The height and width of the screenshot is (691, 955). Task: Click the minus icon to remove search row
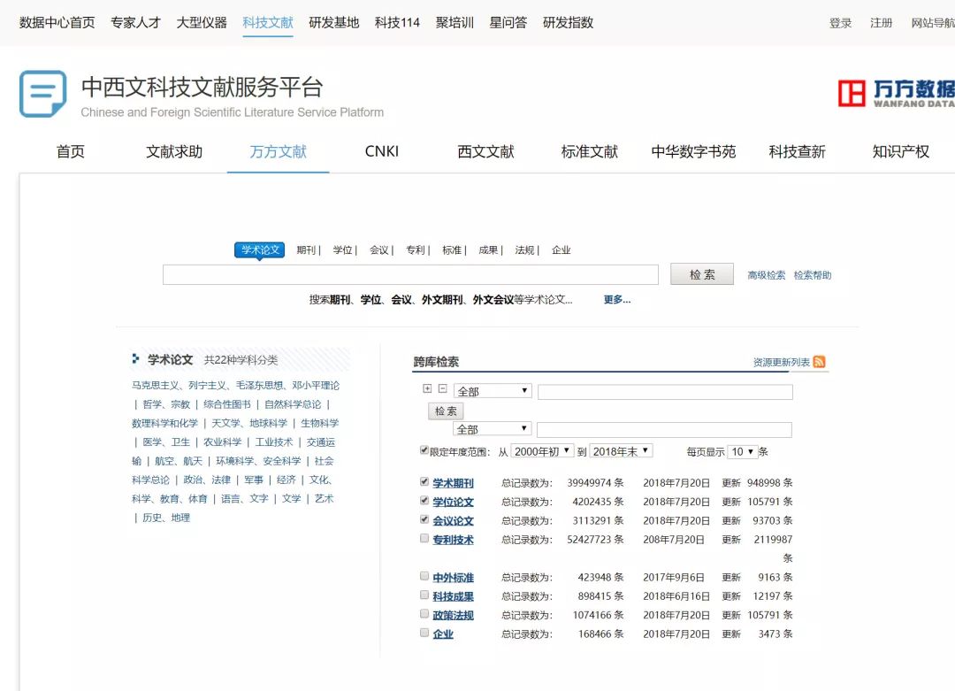pos(442,388)
